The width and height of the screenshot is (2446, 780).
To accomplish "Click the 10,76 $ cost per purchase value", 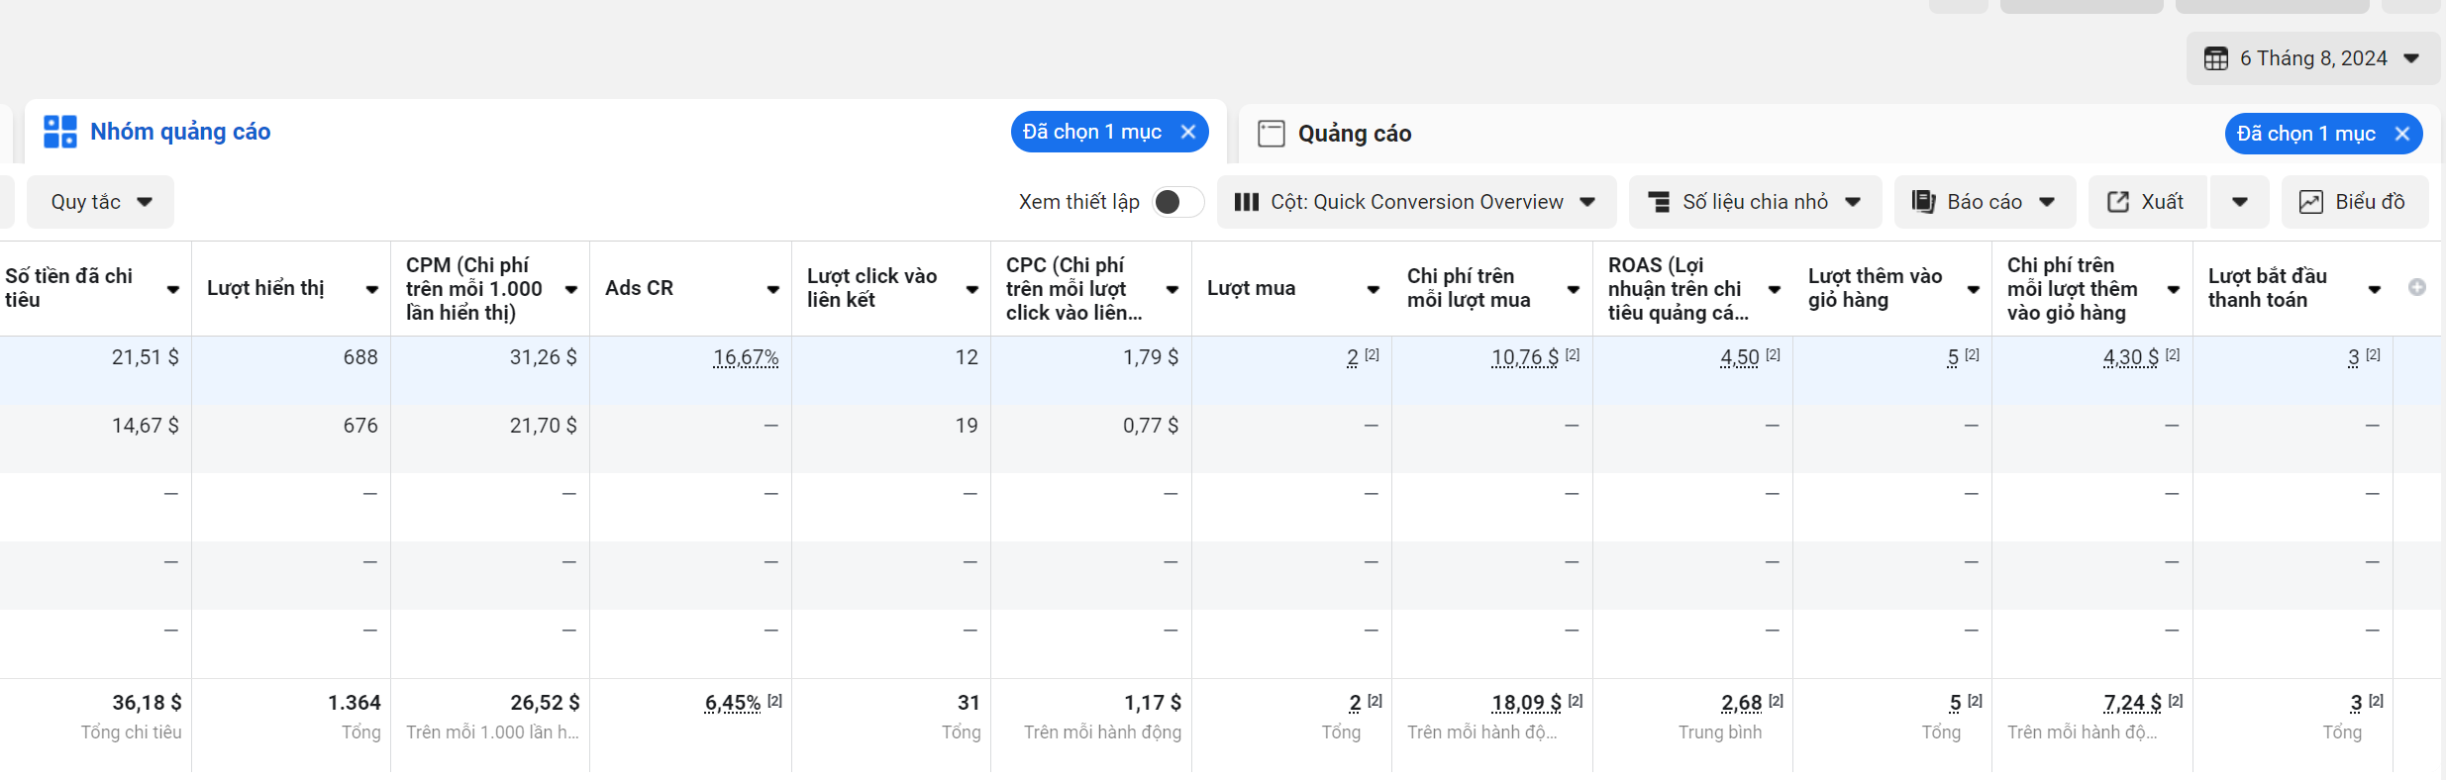I will [x=1525, y=357].
